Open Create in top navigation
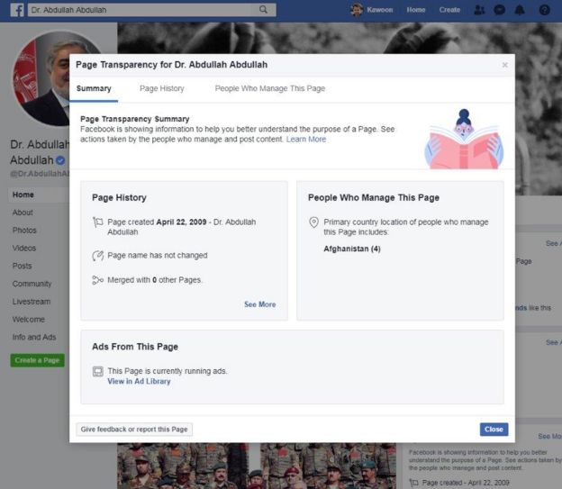562x489 pixels. 449,10
